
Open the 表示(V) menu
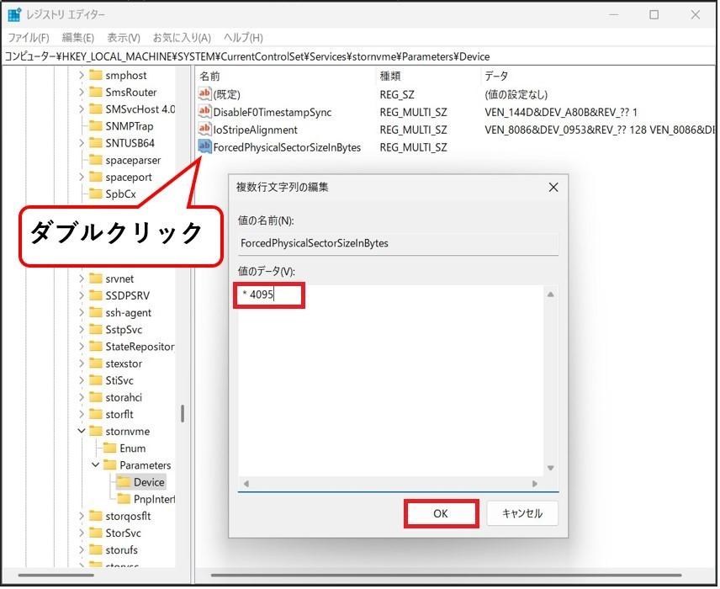[124, 38]
